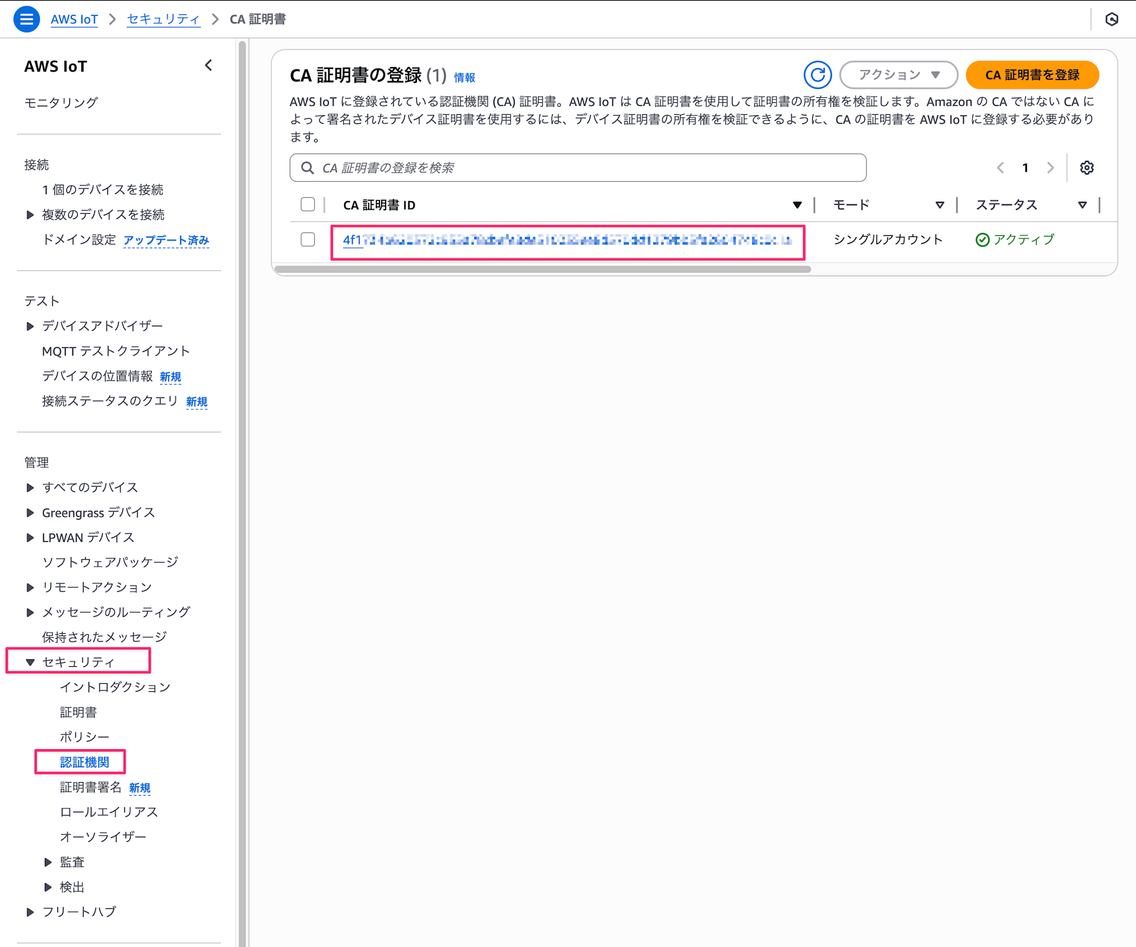This screenshot has width=1136, height=947.
Task: Click CA 証明書を登録 button
Action: [x=1032, y=75]
